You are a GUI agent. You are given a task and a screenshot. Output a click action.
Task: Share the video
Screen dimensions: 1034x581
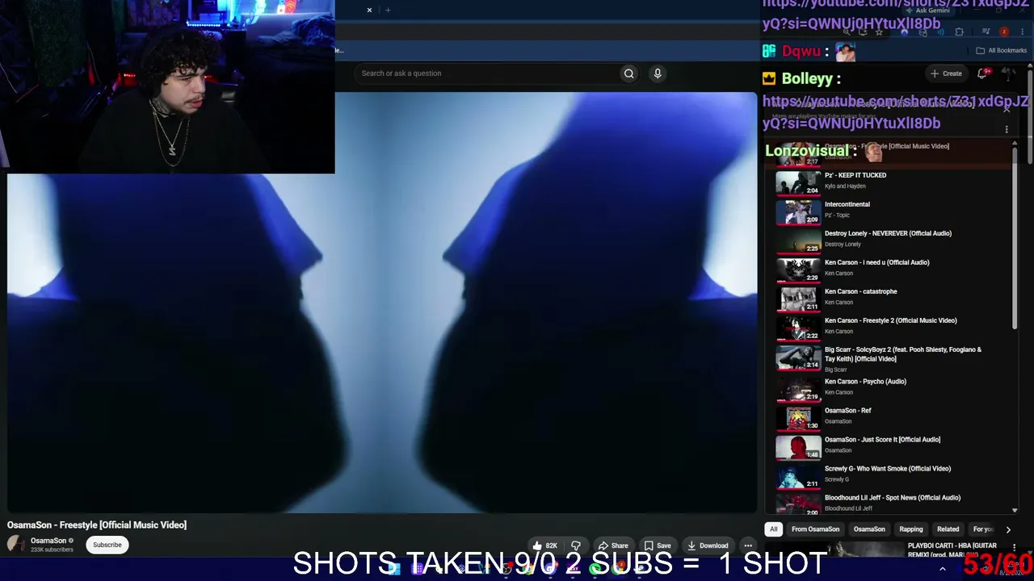point(612,545)
